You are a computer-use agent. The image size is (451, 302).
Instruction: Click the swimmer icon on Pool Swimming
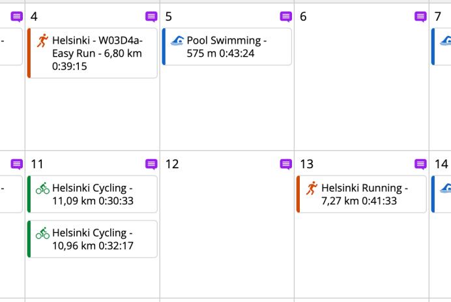177,40
